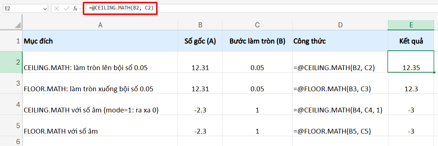Select column A header
Image resolution: width=438 pixels, height=146 pixels.
(x=100, y=25)
